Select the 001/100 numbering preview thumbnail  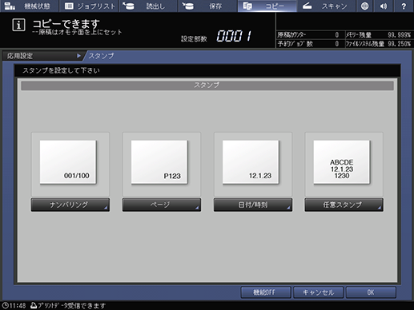(68, 162)
